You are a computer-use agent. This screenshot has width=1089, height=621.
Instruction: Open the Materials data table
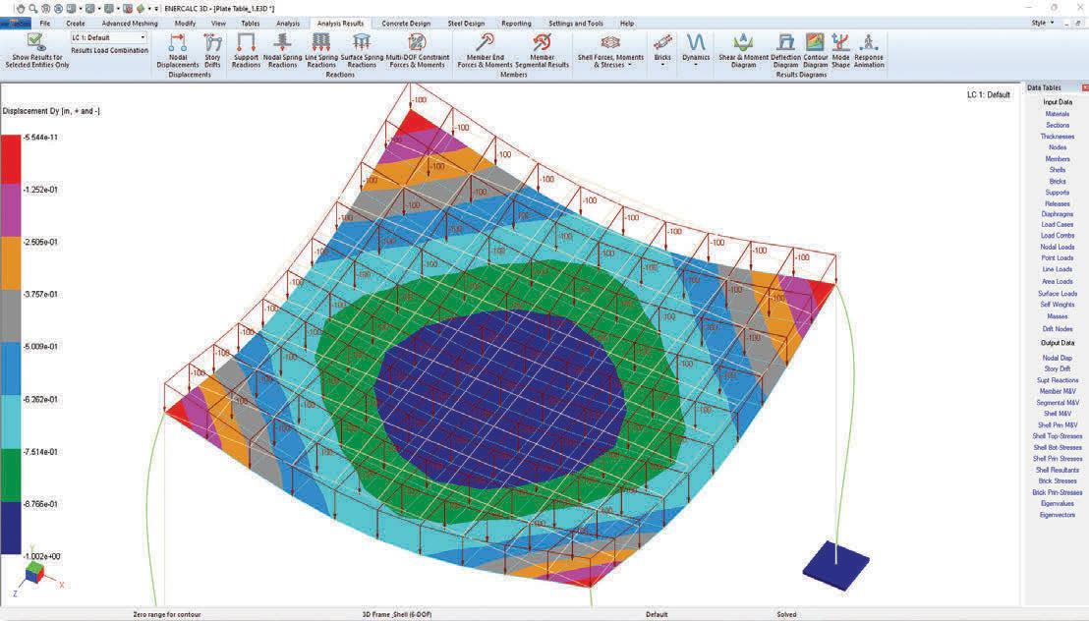1057,114
